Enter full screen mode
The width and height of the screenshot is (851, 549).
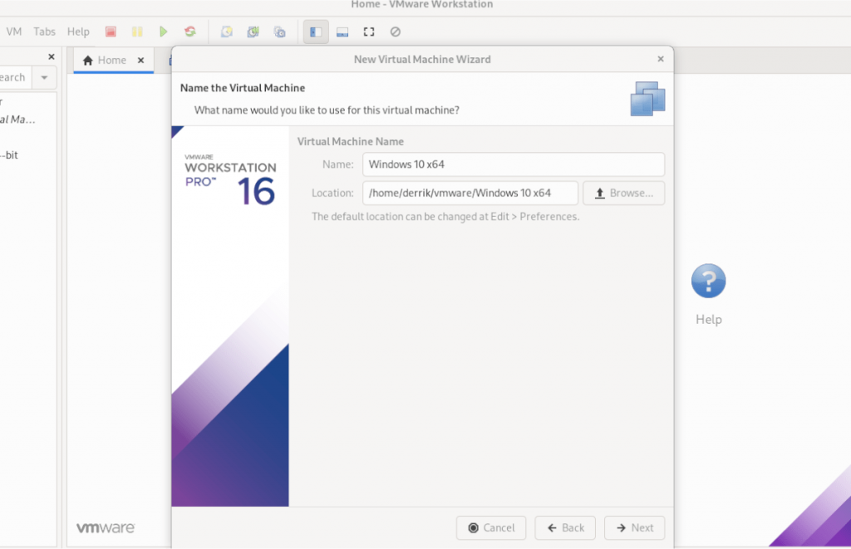coord(368,32)
